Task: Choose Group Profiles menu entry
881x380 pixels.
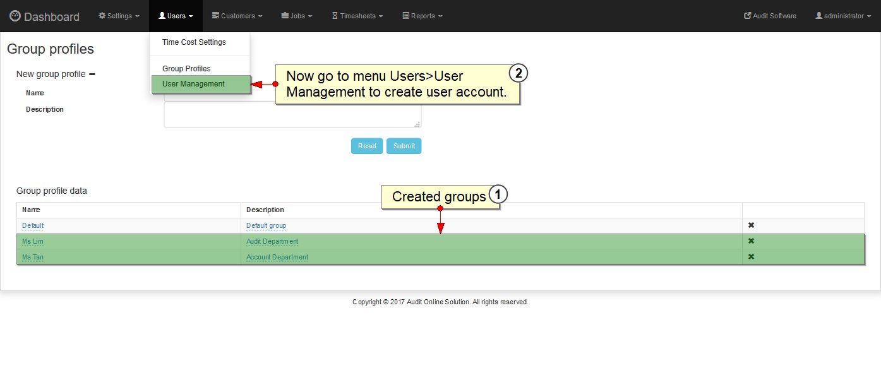Action: [x=186, y=69]
